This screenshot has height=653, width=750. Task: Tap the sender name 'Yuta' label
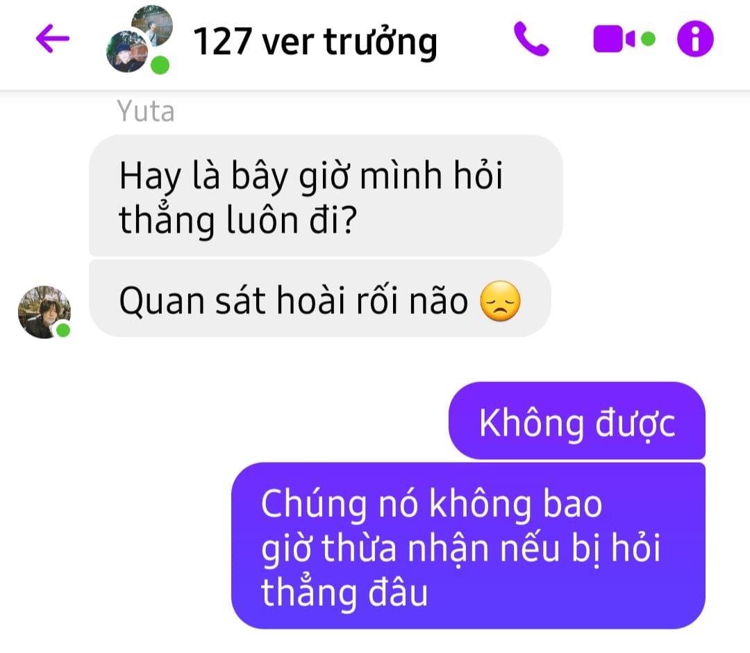(146, 111)
